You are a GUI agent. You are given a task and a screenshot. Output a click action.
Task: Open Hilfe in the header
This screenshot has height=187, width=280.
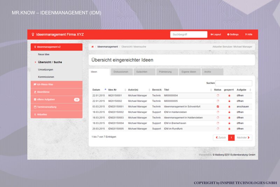(x=249, y=34)
